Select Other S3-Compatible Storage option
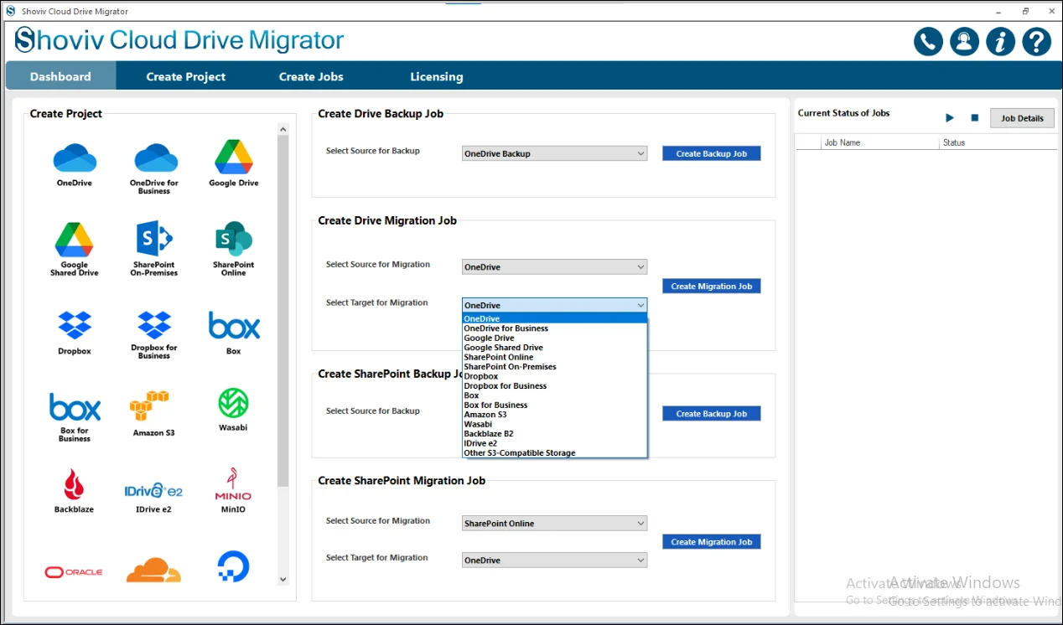Screen dimensions: 1063x625 (554, 453)
